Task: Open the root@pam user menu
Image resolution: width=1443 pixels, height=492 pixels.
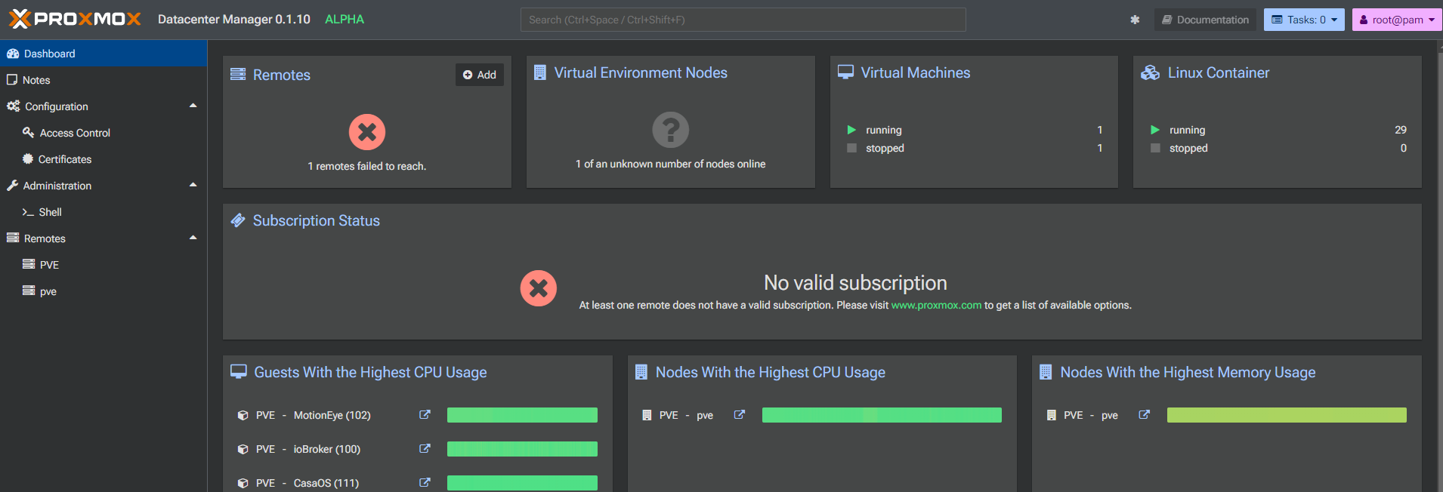Action: 1397,20
